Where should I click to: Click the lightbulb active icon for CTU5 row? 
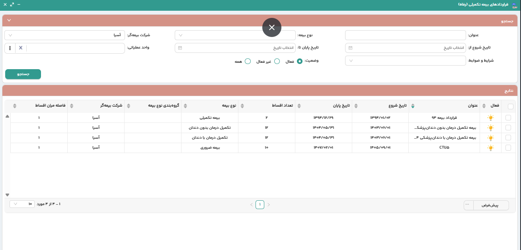point(491,147)
